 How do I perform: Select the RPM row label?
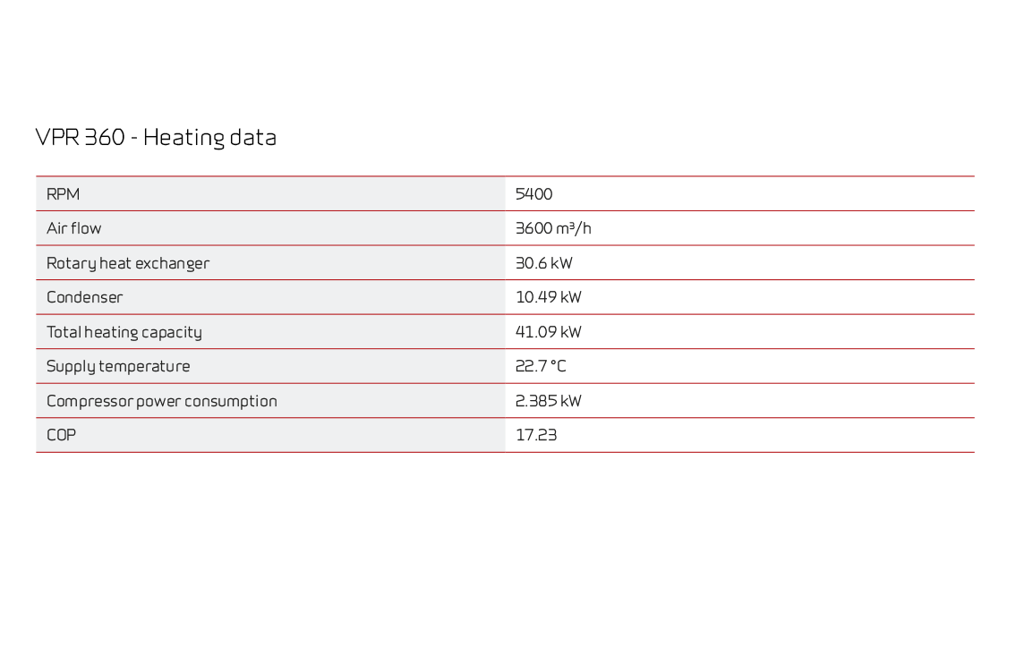click(x=63, y=194)
